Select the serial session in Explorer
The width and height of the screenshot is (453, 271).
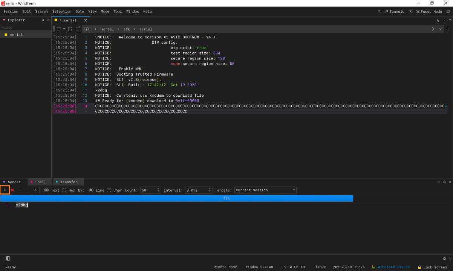(26, 35)
